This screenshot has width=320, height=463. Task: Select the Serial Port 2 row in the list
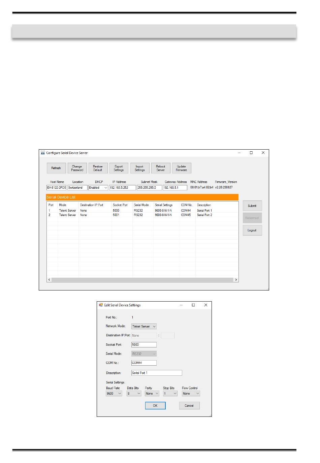[135, 215]
